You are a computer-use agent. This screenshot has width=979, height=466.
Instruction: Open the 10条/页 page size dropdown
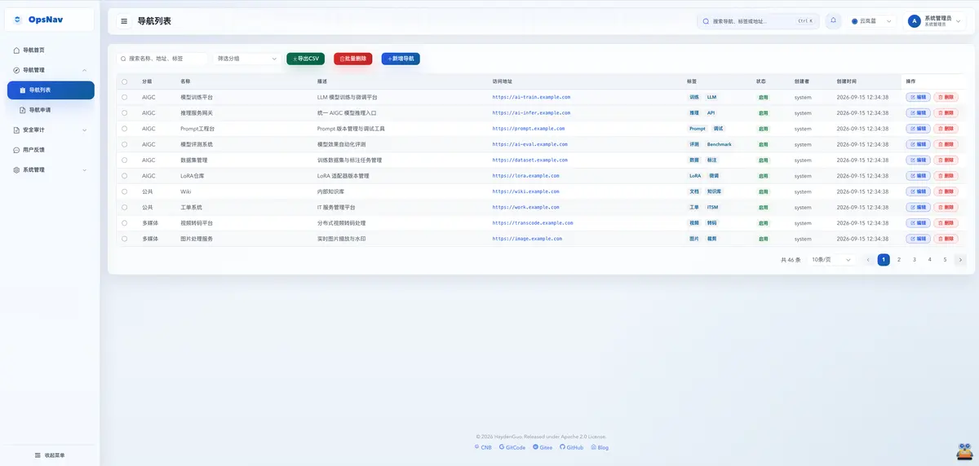click(831, 260)
